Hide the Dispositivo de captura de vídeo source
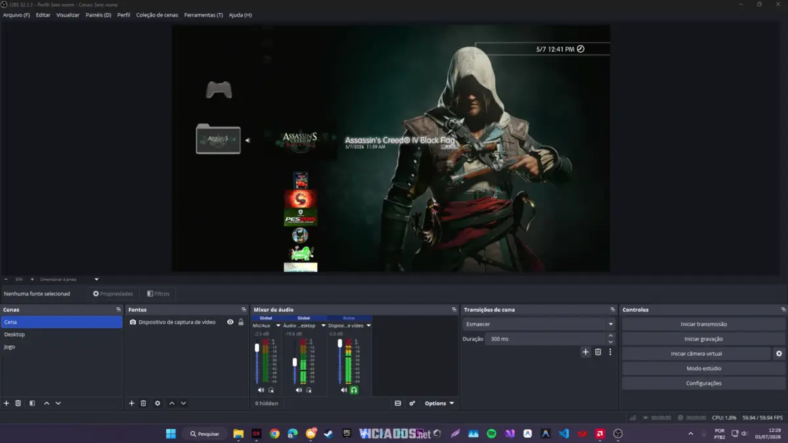Viewport: 788px width, 443px height. tap(230, 322)
